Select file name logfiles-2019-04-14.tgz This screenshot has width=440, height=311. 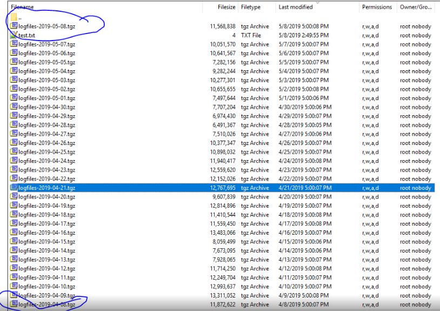click(x=47, y=250)
